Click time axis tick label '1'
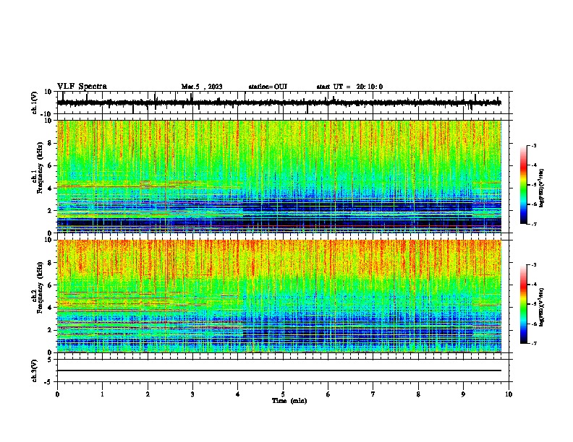The width and height of the screenshot is (573, 442). point(102,394)
